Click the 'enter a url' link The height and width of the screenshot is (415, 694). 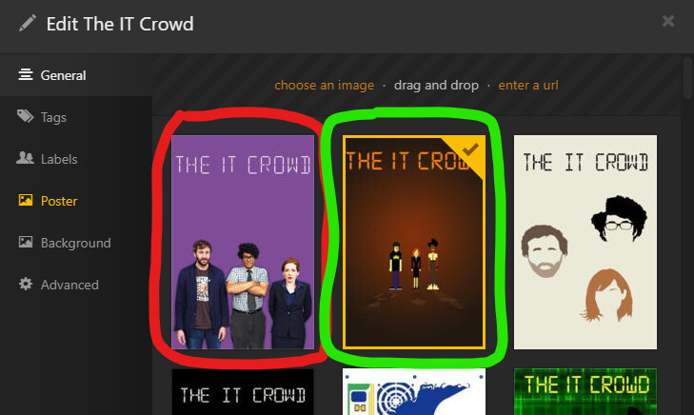coord(528,85)
